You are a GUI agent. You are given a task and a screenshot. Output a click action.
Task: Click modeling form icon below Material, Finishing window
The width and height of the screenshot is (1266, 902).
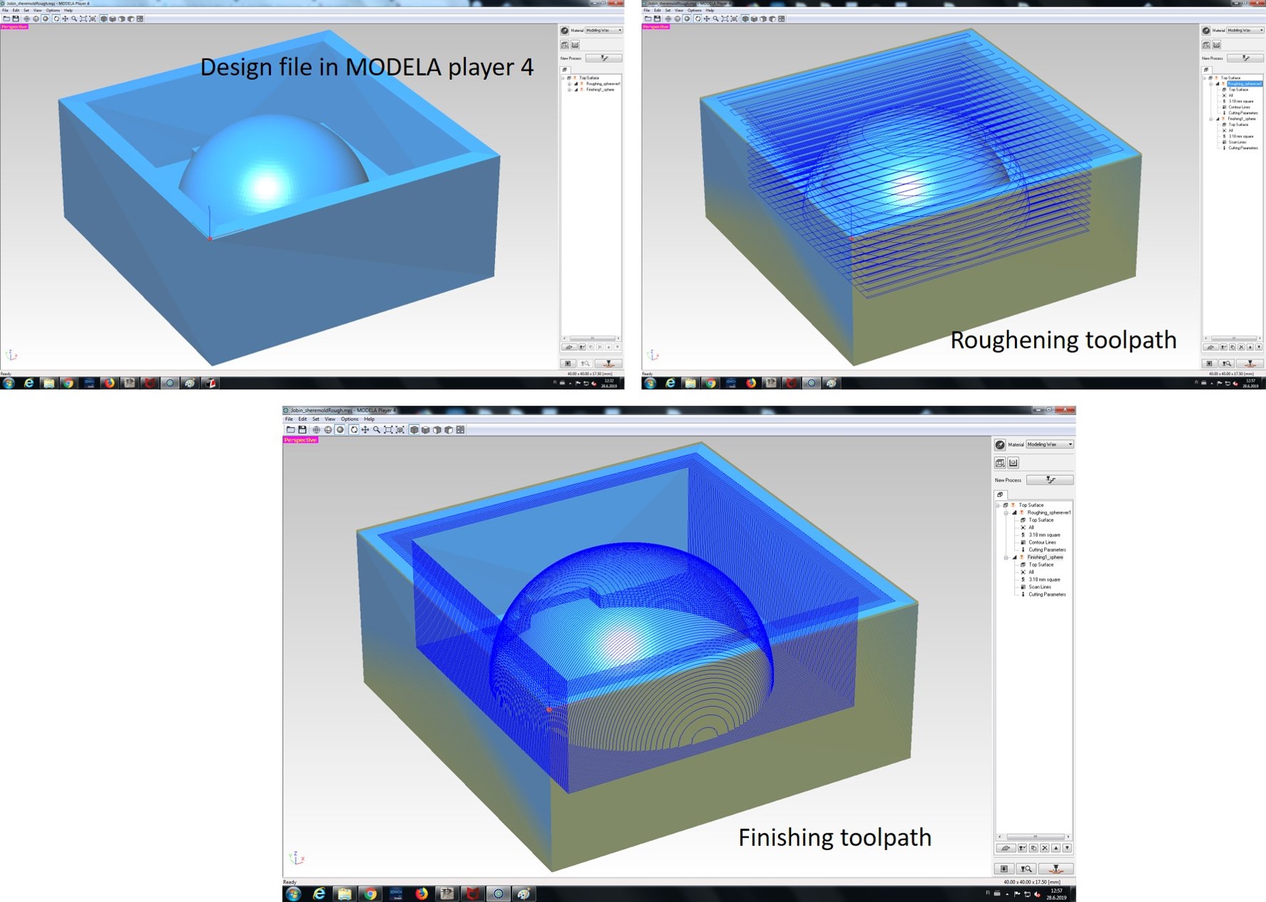[x=1014, y=463]
